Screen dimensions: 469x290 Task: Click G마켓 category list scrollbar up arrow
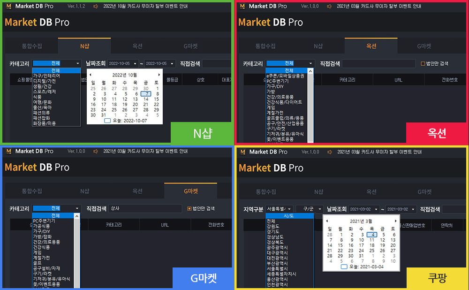tap(76, 216)
